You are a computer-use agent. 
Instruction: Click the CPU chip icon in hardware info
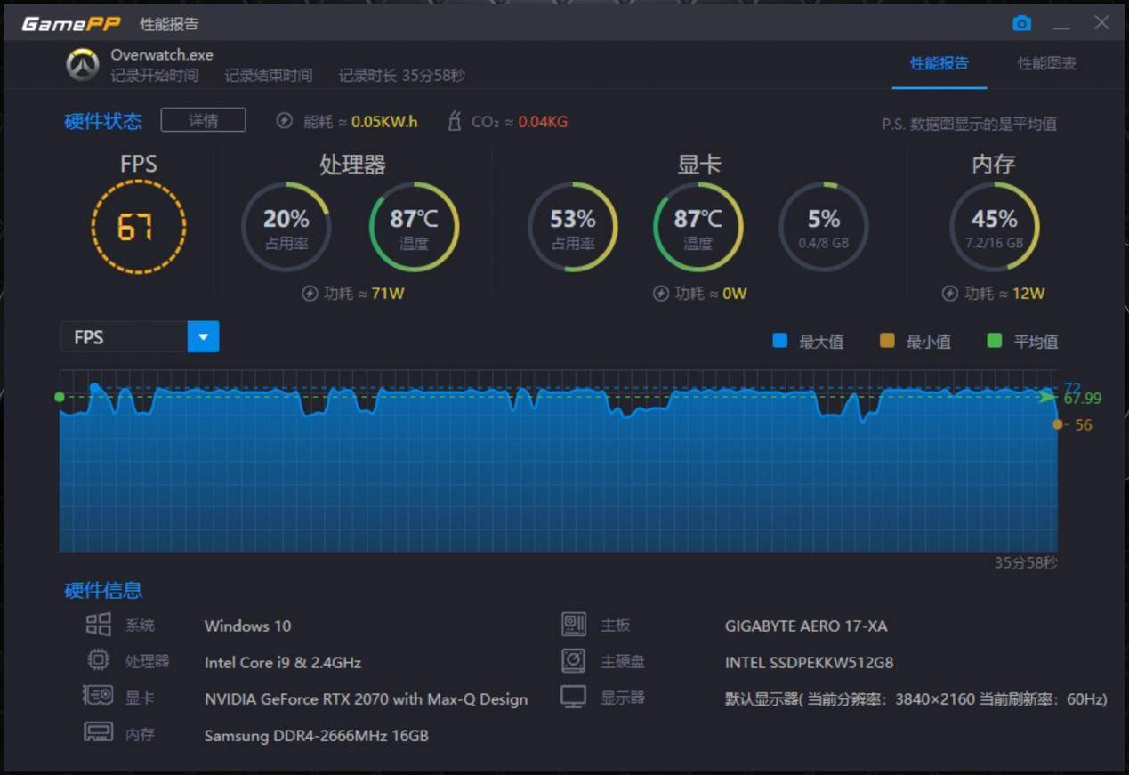click(x=98, y=660)
